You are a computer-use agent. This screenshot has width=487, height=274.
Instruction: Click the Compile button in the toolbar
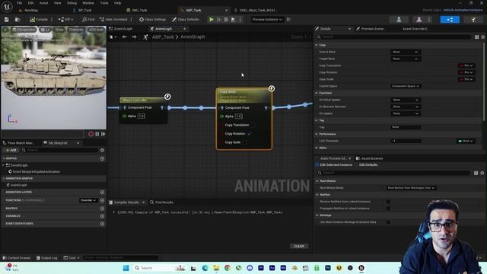39,19
